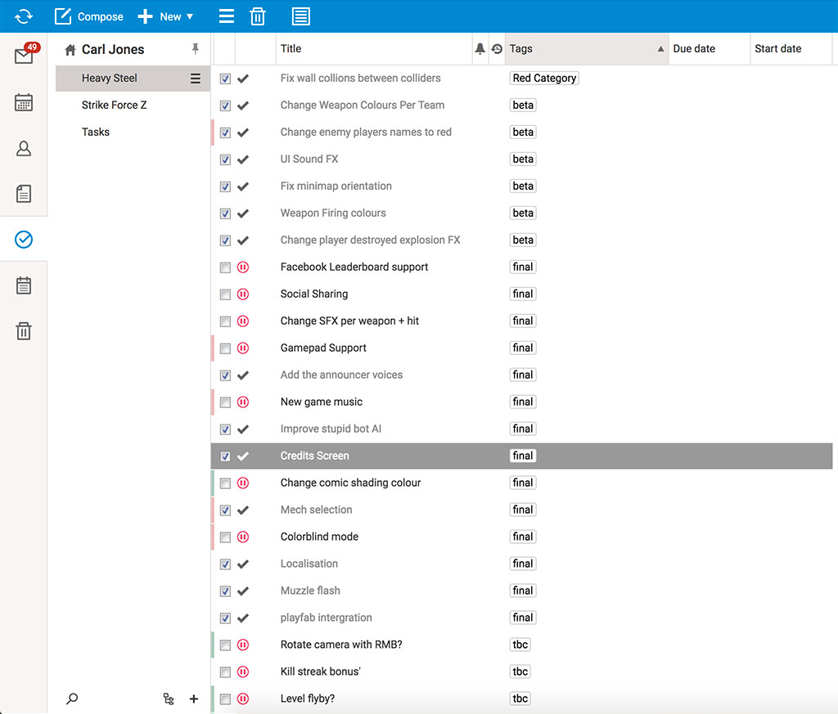Click the home icon for Carl Jones
This screenshot has height=714, width=838.
(x=70, y=50)
